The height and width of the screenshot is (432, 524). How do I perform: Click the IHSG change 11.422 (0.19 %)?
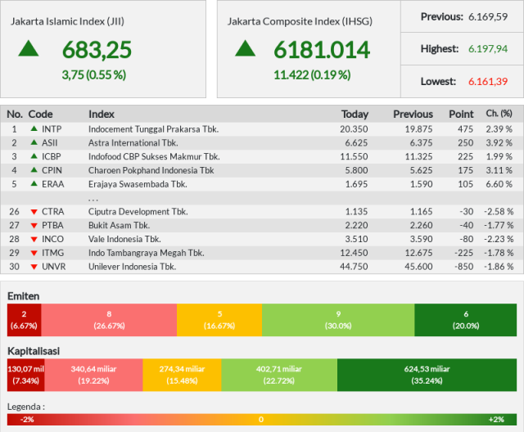[x=312, y=74]
